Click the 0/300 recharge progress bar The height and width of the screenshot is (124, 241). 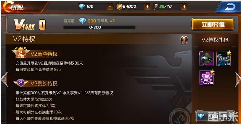coord(99,28)
